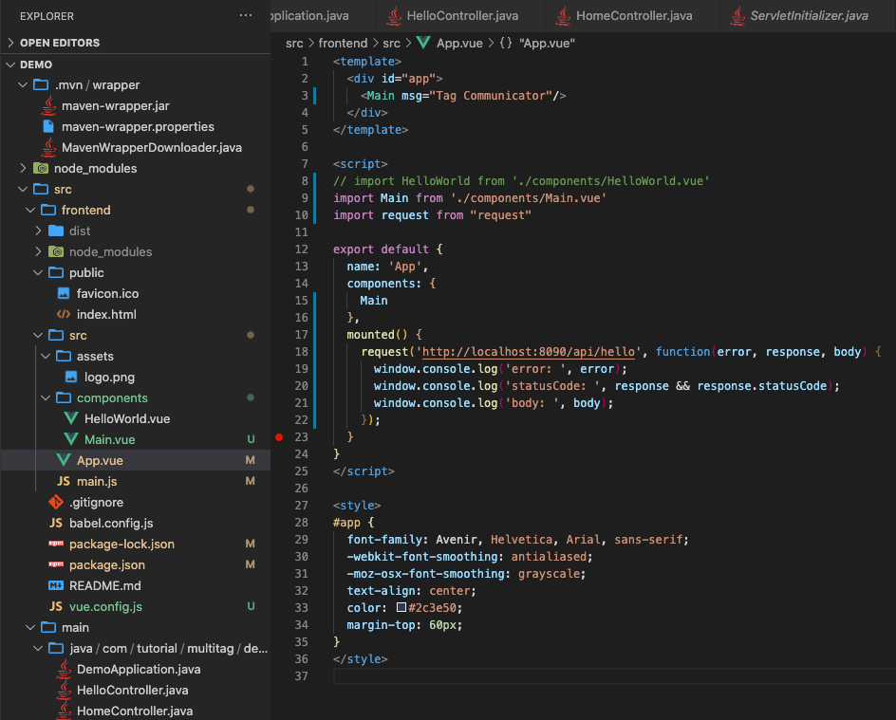Collapse java / com / tutorial folder
Screen dimensions: 896x720
click(38, 648)
